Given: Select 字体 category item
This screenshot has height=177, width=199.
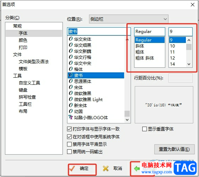Looking at the screenshot, I should tap(23, 33).
